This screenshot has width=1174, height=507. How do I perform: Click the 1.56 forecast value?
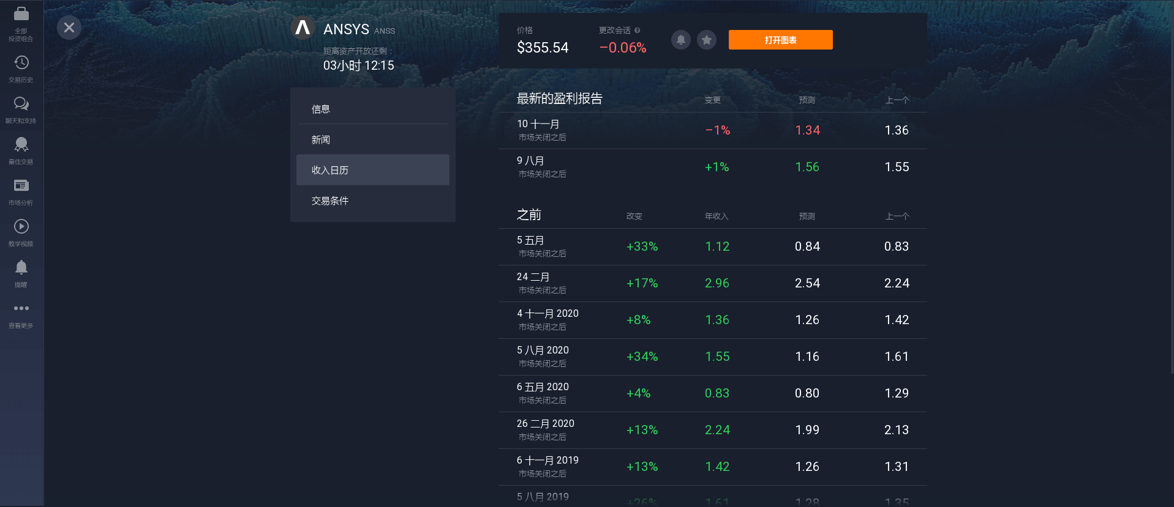(807, 167)
